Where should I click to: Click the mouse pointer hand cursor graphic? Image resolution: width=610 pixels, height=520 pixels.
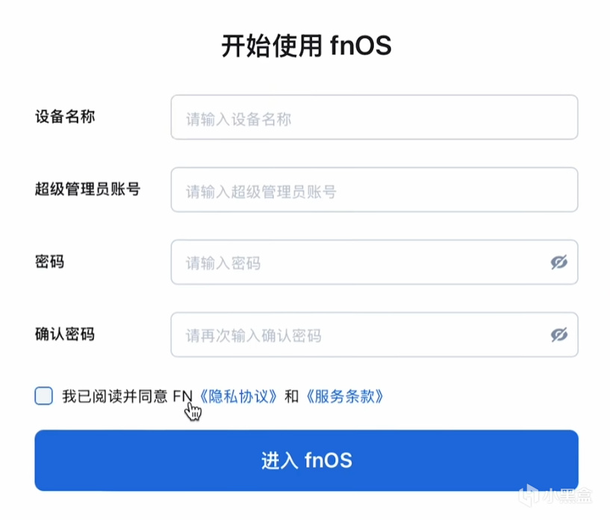193,410
